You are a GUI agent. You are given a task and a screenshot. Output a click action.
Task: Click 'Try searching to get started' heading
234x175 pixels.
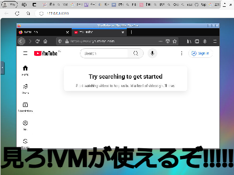pyautogui.click(x=125, y=76)
